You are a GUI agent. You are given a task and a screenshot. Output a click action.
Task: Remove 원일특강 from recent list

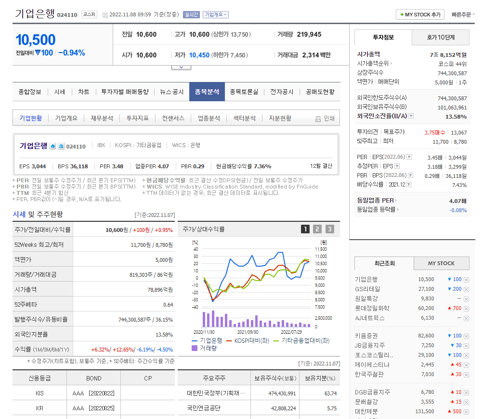[466, 299]
